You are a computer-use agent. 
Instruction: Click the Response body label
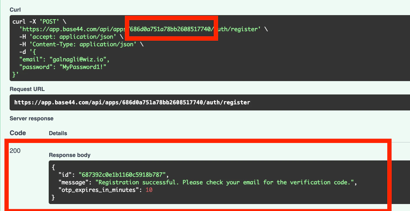(x=70, y=155)
